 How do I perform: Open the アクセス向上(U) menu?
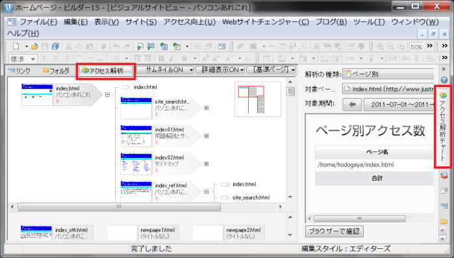click(190, 22)
